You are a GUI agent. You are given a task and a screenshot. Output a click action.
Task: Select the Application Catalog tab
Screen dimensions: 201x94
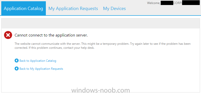(23, 8)
